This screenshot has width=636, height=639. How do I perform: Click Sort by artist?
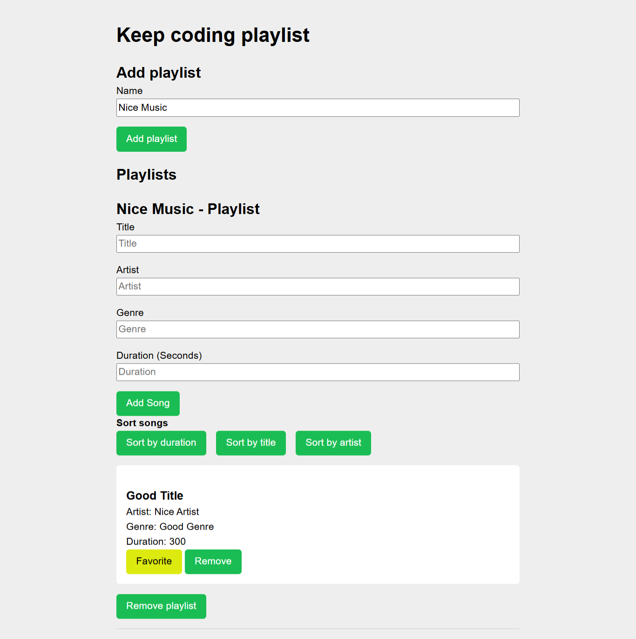coord(333,443)
